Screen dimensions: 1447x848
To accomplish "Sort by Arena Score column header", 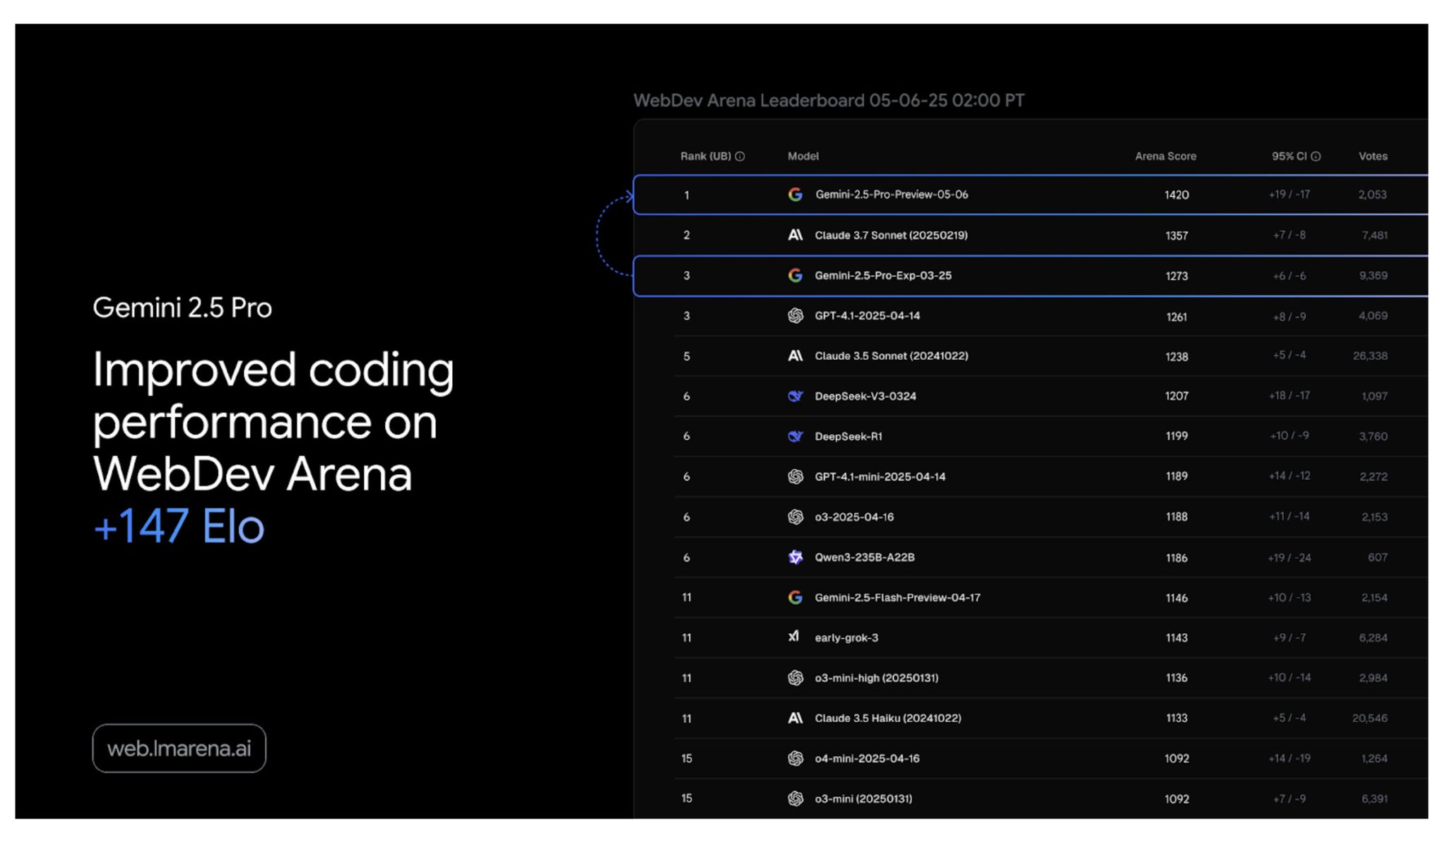I will (1165, 156).
